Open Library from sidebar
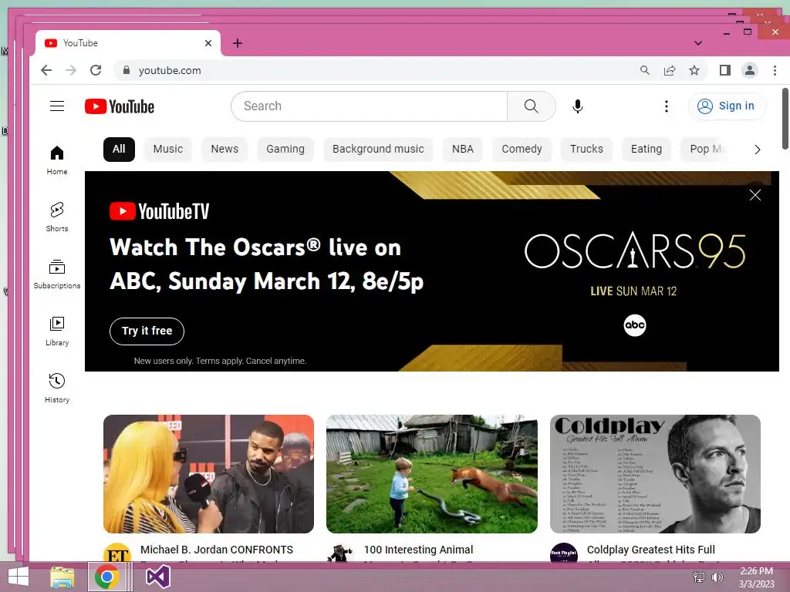The image size is (790, 592). [x=57, y=331]
